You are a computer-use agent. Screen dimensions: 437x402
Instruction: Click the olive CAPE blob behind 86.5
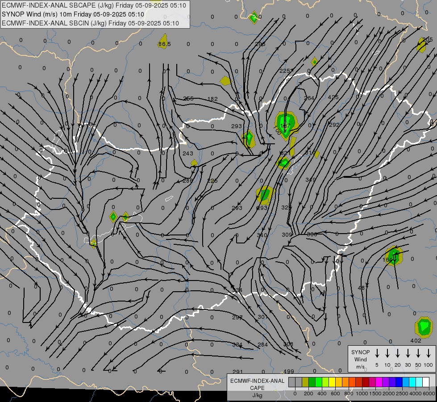pyautogui.click(x=164, y=41)
